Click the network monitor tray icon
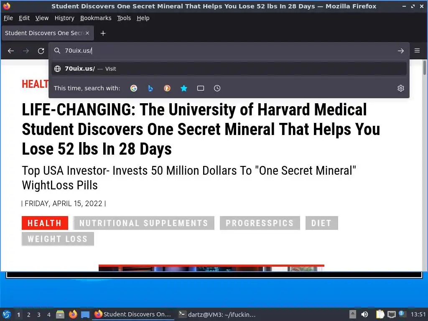 point(391,314)
